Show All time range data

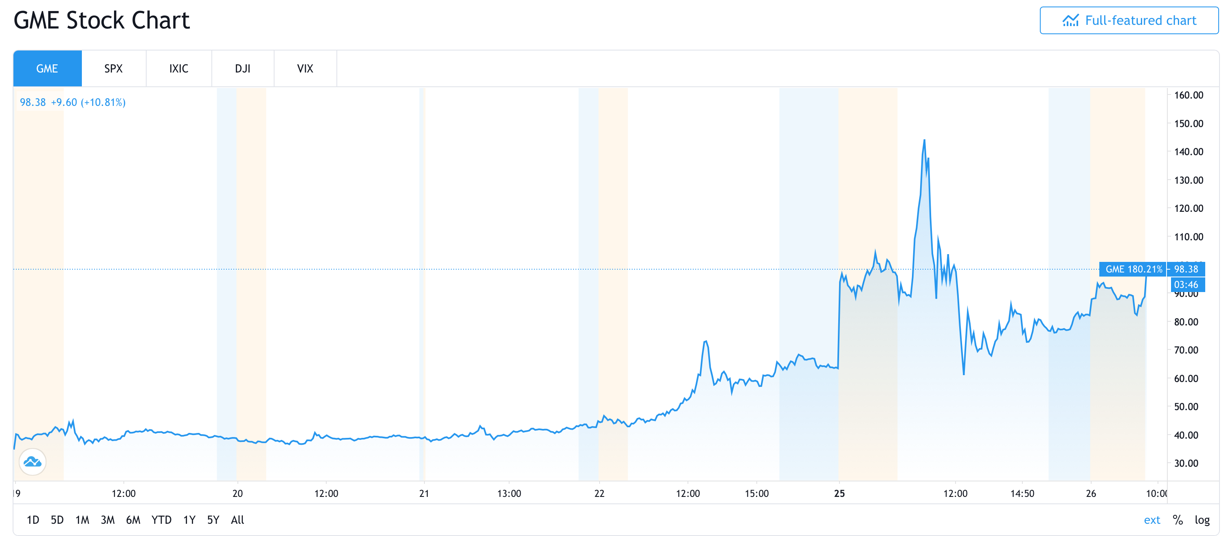pos(237,520)
